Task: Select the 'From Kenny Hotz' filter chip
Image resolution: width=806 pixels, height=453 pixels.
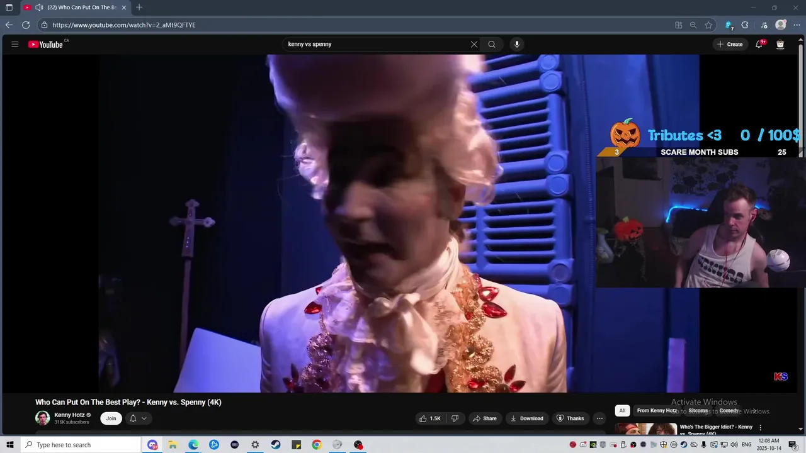Action: coord(657,411)
